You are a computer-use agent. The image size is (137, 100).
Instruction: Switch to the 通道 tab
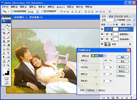tap(111, 16)
